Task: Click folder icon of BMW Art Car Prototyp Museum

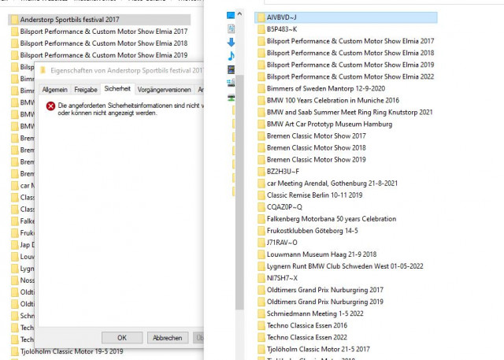Action: pyautogui.click(x=261, y=124)
